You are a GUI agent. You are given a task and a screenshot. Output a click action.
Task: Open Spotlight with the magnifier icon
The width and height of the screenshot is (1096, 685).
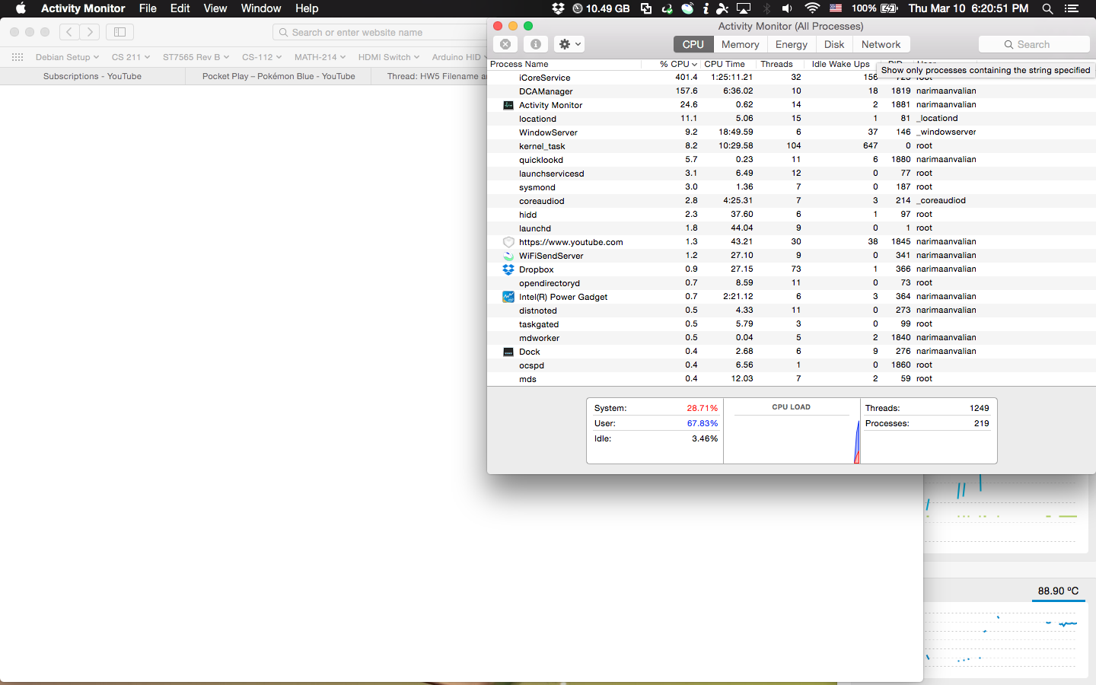pyautogui.click(x=1047, y=8)
